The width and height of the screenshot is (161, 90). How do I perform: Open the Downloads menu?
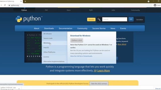49,28
